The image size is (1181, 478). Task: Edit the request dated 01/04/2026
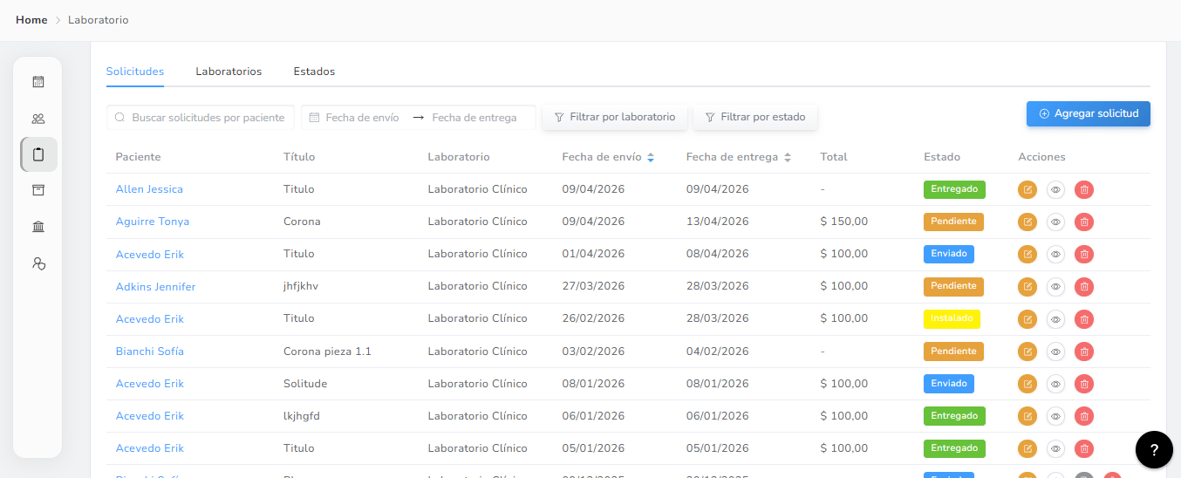point(1027,254)
